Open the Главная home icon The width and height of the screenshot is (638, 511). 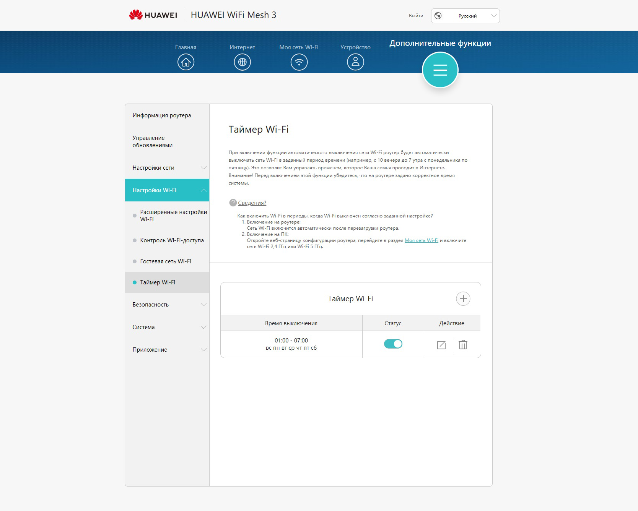(186, 62)
